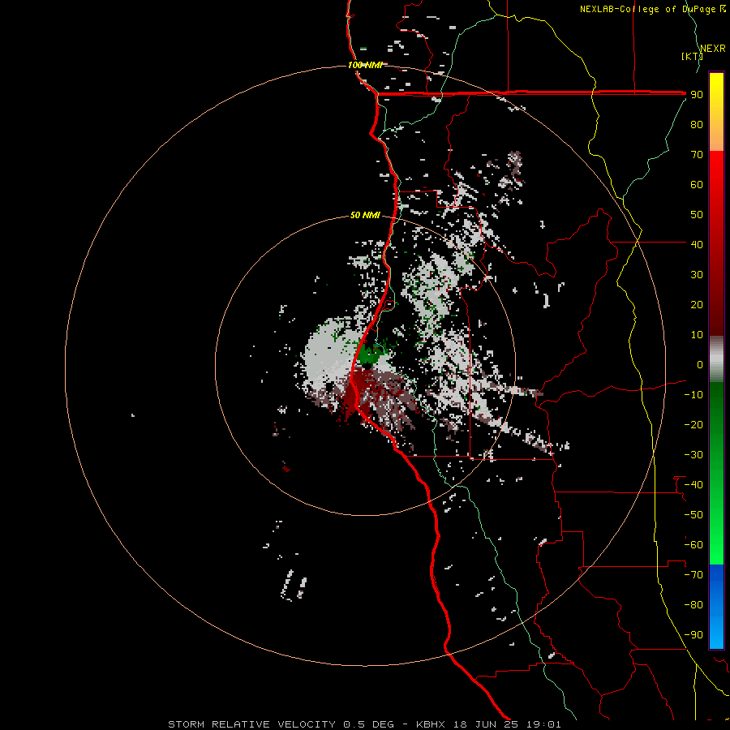The width and height of the screenshot is (730, 730).
Task: Click the 0.5 DEG elevation angle text
Action: click(369, 724)
